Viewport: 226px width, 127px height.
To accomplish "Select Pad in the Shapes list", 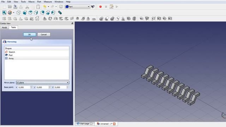I will tap(37, 55).
